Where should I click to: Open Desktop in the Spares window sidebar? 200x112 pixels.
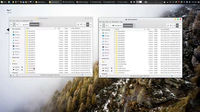16,35
